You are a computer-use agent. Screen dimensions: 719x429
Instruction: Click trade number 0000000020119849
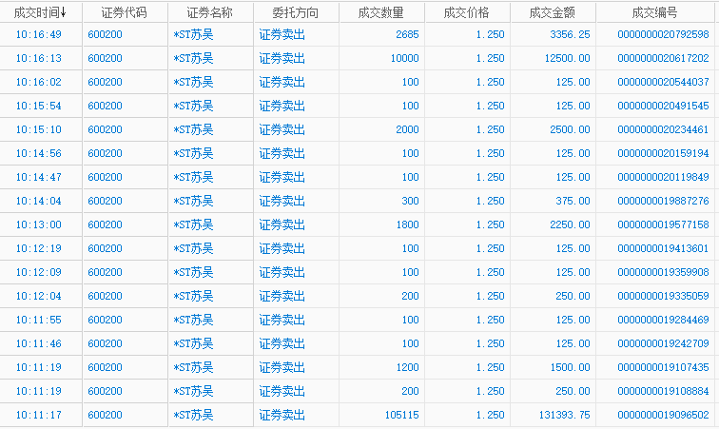click(x=663, y=177)
